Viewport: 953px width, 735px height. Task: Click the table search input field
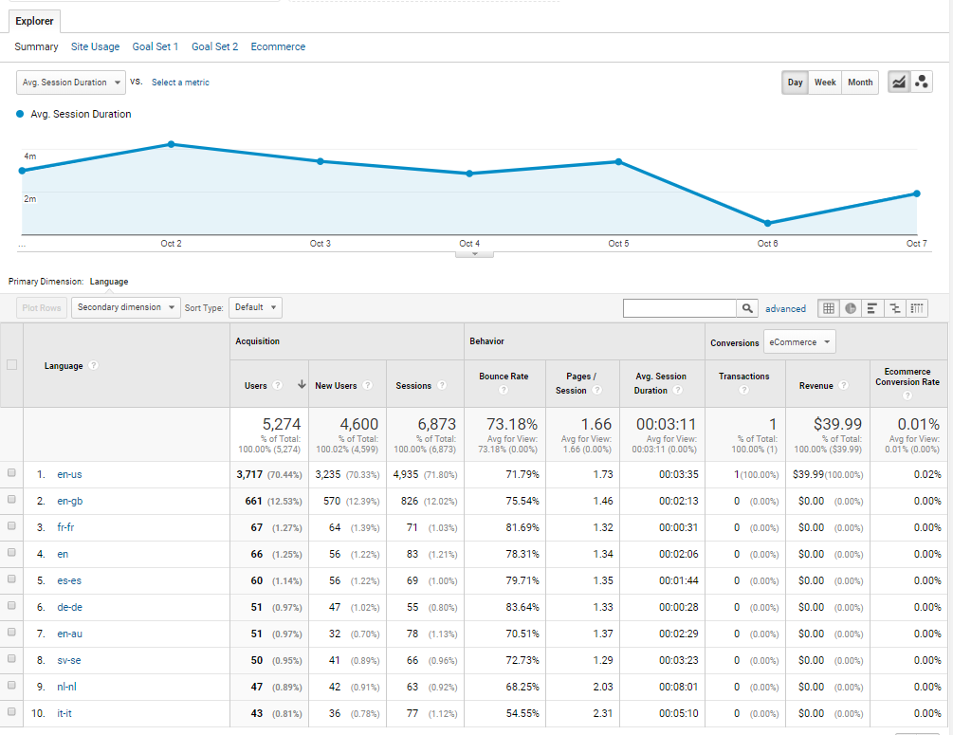(680, 308)
